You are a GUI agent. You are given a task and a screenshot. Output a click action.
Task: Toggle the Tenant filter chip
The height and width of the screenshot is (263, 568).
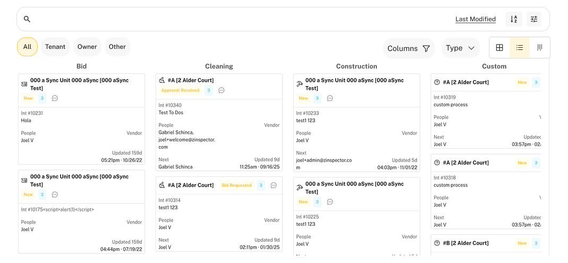55,47
